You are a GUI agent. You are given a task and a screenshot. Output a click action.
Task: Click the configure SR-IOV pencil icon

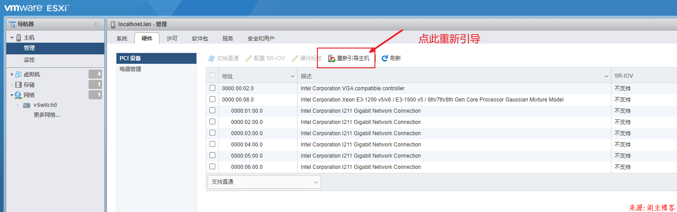pos(249,58)
